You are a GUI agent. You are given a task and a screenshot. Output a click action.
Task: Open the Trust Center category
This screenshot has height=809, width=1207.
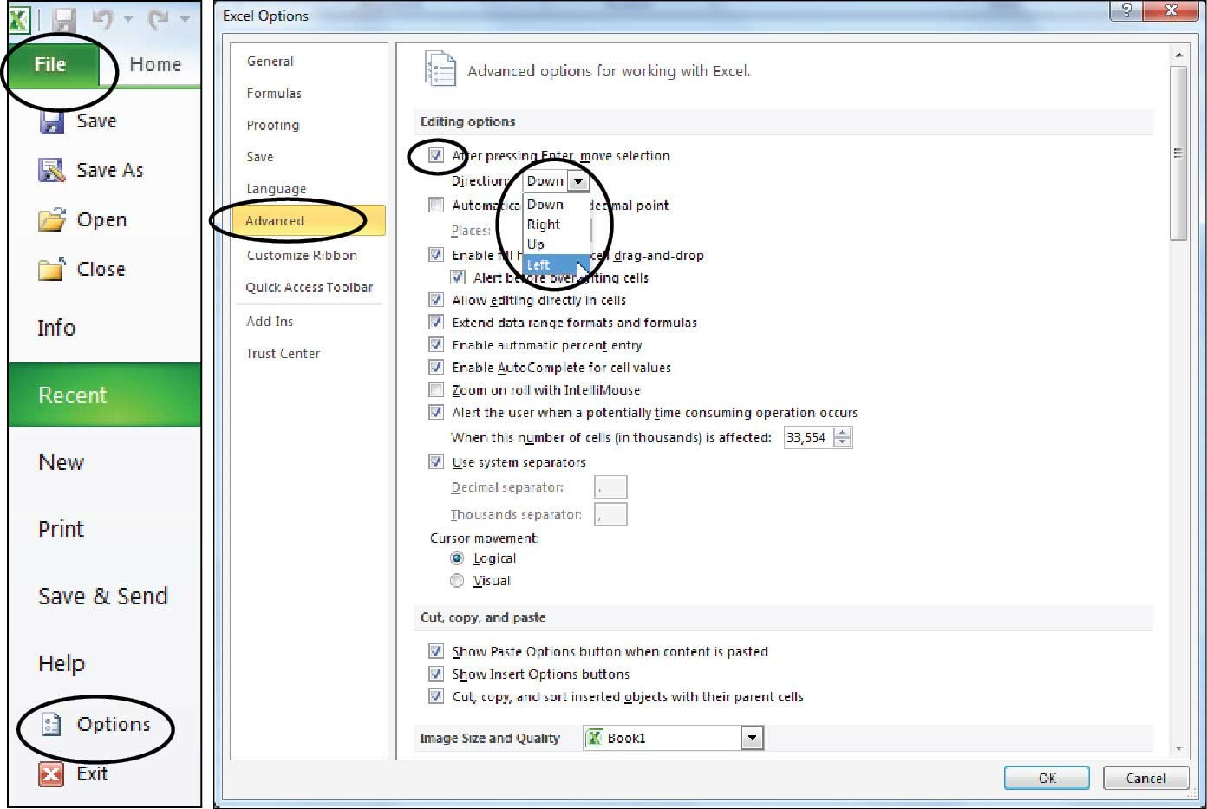pos(283,354)
